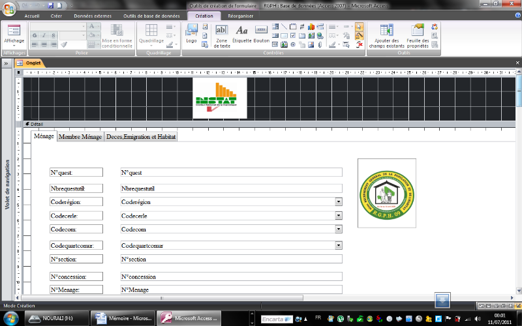Screen dimensions: 522x326
Task: Open the font name dropdown
Action: coord(84,26)
